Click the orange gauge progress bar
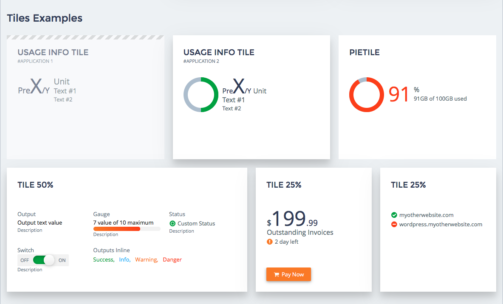Image resolution: width=503 pixels, height=304 pixels. tap(117, 229)
